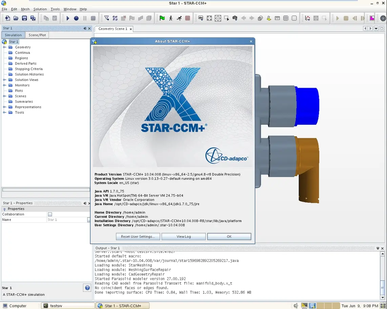
Task: Select the Stopping Criteria folder
Action: point(28,69)
